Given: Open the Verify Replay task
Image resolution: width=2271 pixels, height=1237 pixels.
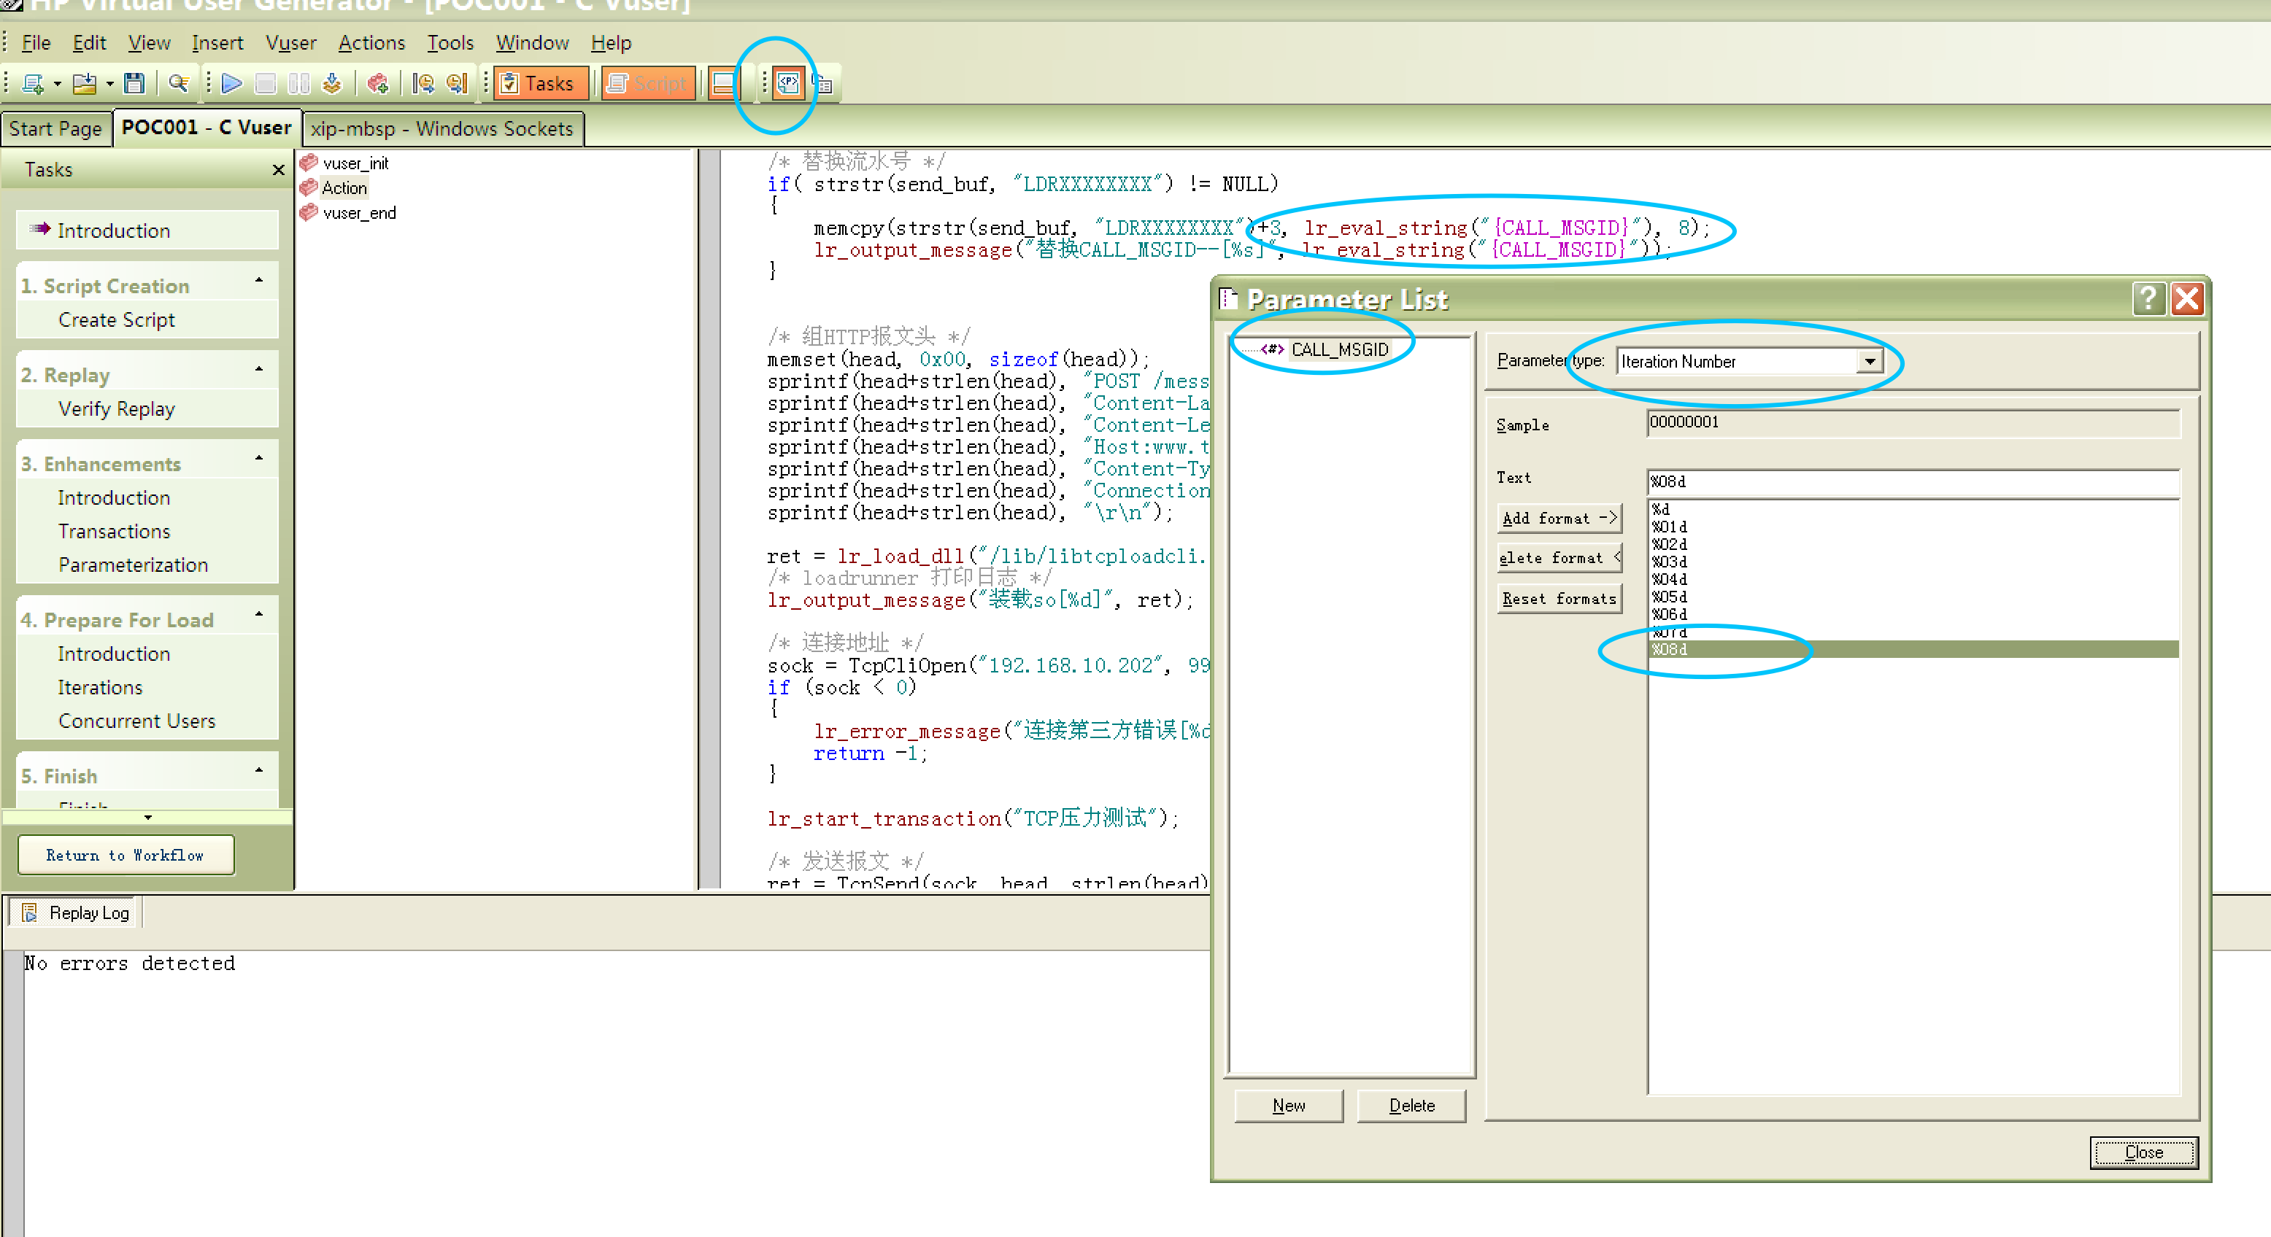Looking at the screenshot, I should click(116, 409).
